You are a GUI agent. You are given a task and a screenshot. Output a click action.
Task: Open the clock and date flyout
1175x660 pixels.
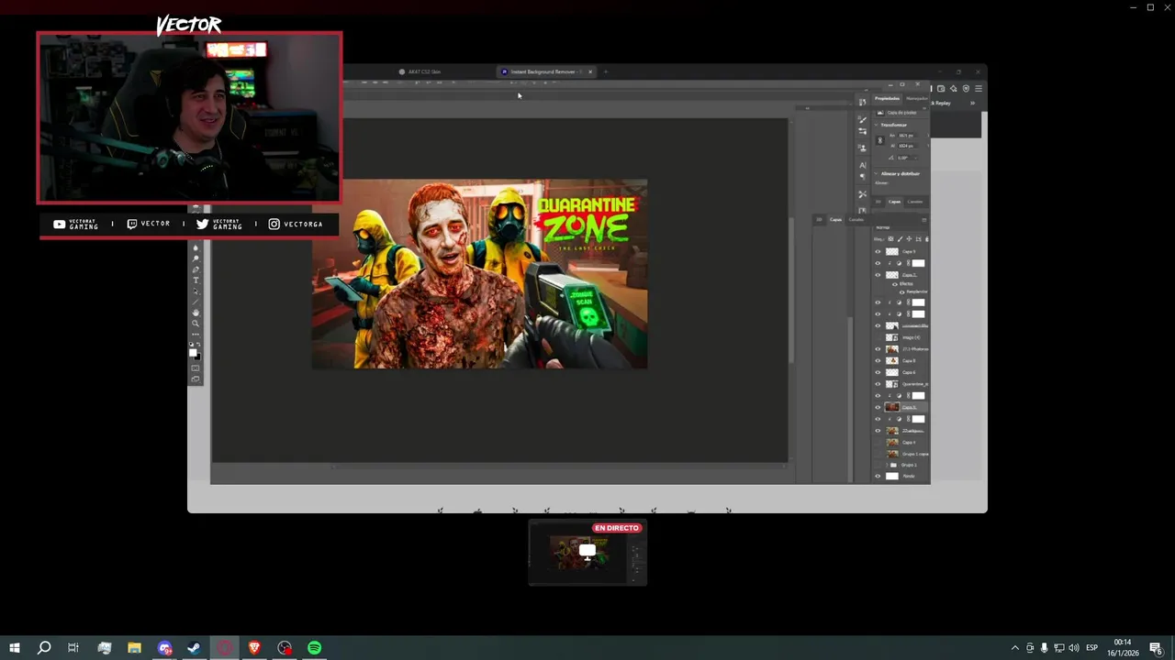1123,648
